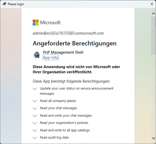Expand 'Read your chat messages' chevron
Viewport: 156px width, 144px height.
[x=35, y=108]
